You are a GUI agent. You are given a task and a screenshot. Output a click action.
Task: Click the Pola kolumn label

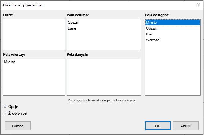(78, 14)
